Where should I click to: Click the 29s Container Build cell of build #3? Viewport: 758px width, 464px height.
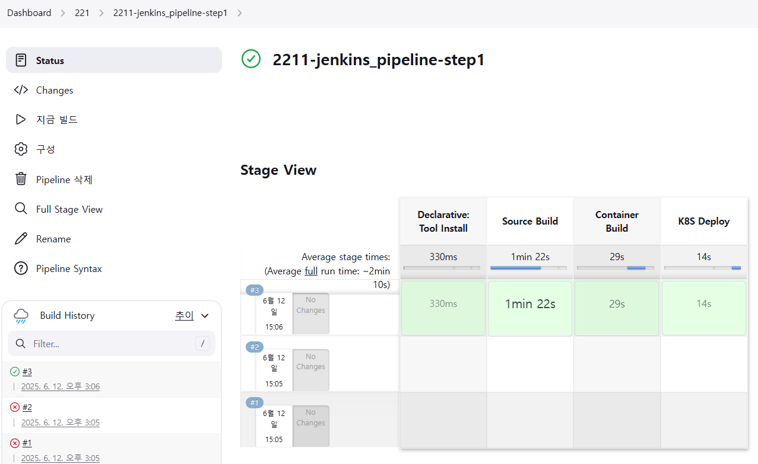(617, 308)
